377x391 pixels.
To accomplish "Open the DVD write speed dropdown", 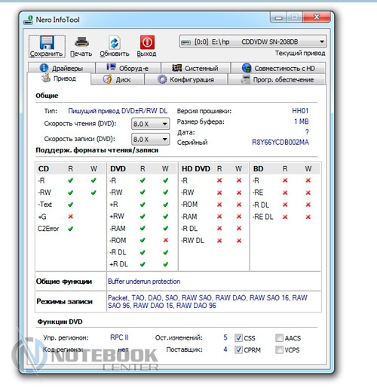I will click(x=151, y=139).
